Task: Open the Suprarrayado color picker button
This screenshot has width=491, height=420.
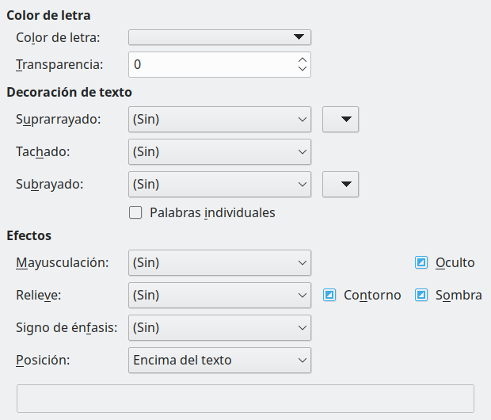Action: pyautogui.click(x=341, y=120)
